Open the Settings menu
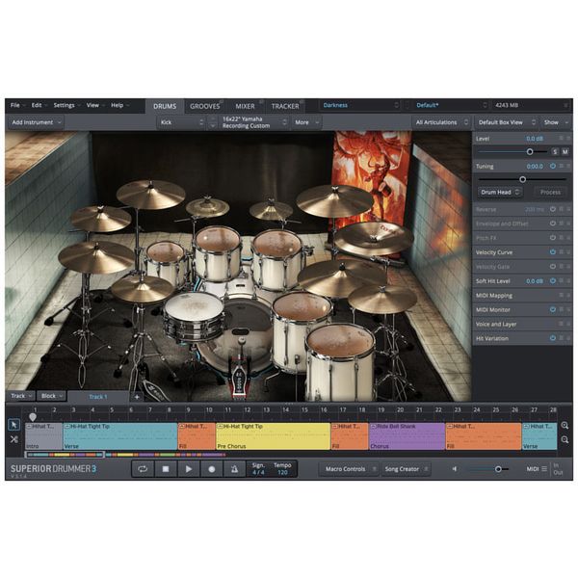 point(66,105)
